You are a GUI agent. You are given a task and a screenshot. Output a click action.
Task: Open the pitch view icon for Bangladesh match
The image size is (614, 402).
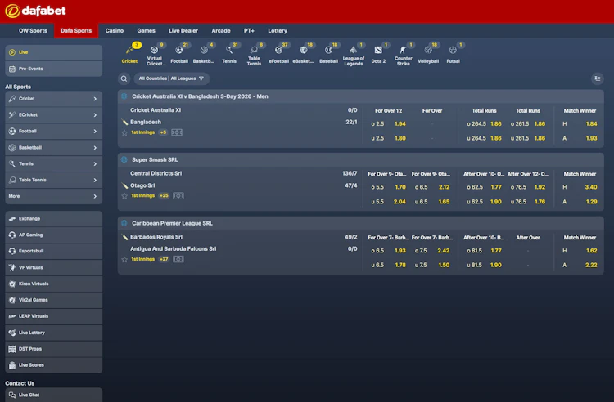(177, 132)
